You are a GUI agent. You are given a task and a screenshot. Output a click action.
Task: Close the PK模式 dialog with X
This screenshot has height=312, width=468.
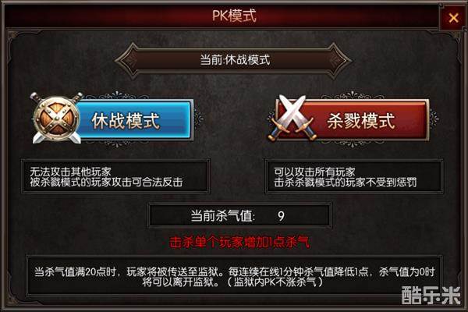pyautogui.click(x=453, y=18)
